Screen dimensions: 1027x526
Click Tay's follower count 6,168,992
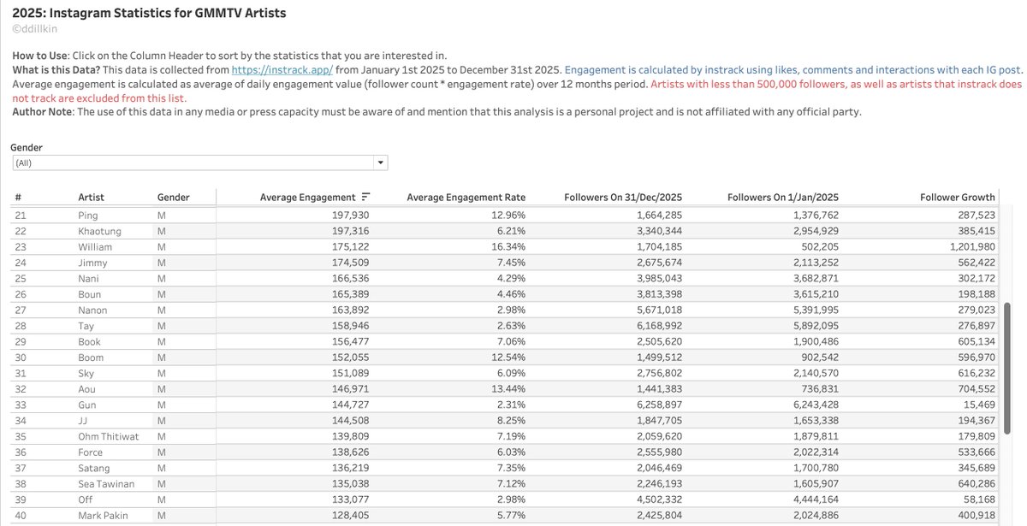tap(659, 326)
